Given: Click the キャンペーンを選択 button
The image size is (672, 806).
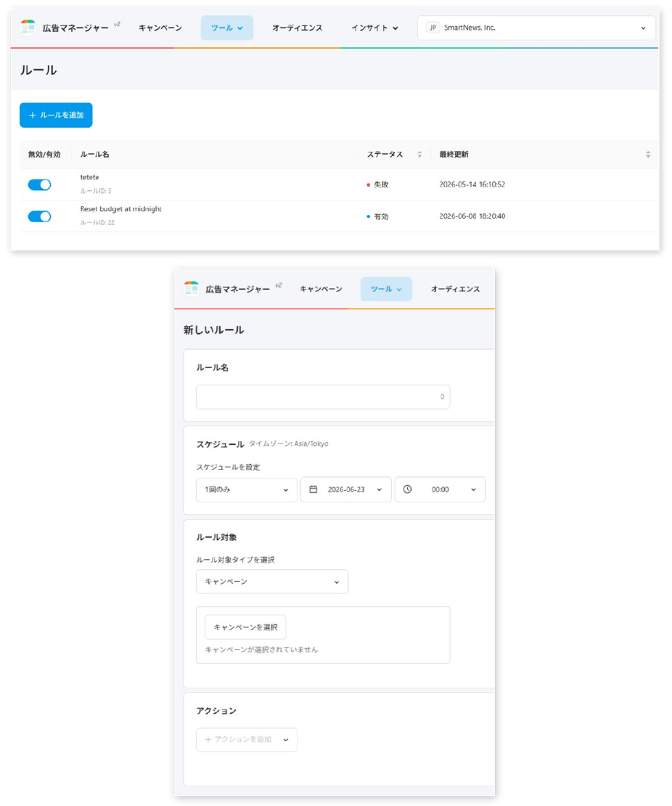Looking at the screenshot, I should pyautogui.click(x=245, y=627).
